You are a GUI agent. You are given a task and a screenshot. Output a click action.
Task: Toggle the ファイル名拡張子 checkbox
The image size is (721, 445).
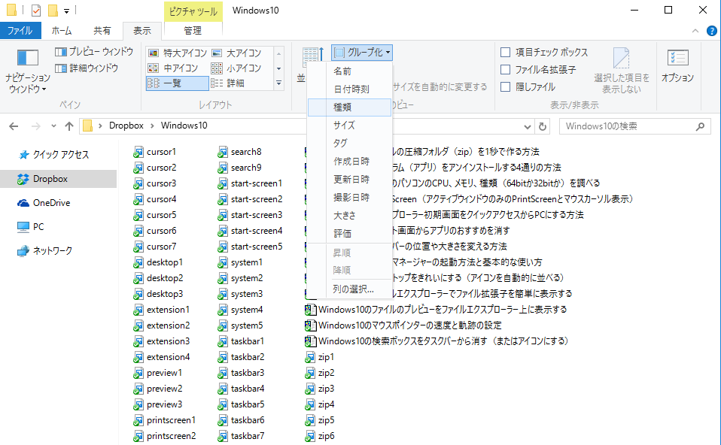507,70
